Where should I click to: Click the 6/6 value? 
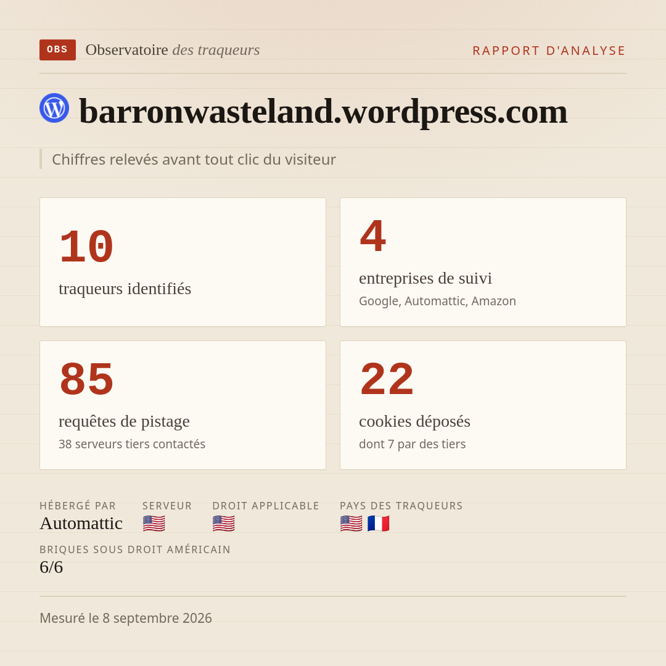[x=51, y=567]
